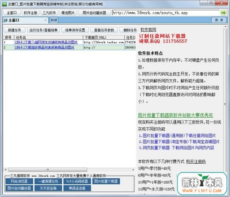Open 天天百宝箱
This screenshot has height=197, width=230.
coord(48,188)
